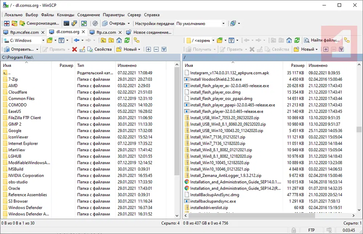This screenshot has height=234, width=363.
Task: Open the C: Windows drive dropdown
Action: 24,40
